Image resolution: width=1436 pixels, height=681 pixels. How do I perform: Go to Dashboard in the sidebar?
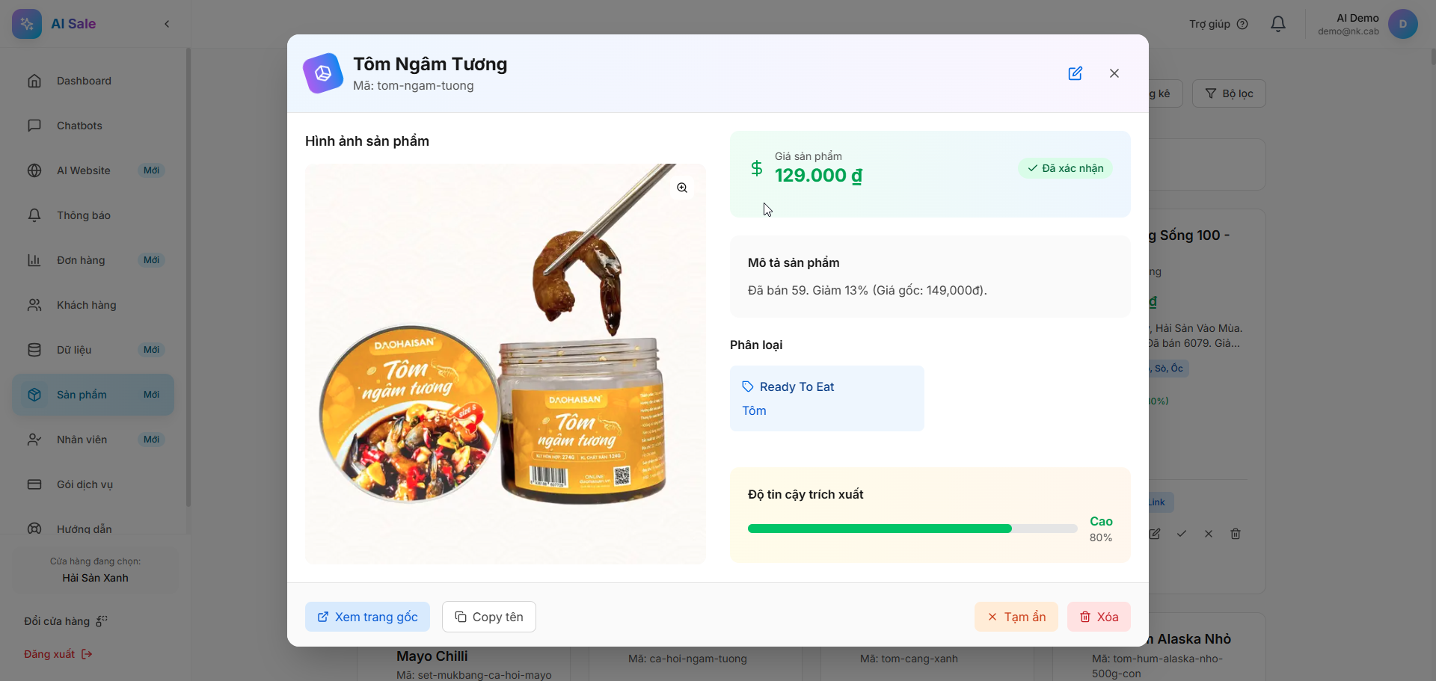[x=84, y=81]
